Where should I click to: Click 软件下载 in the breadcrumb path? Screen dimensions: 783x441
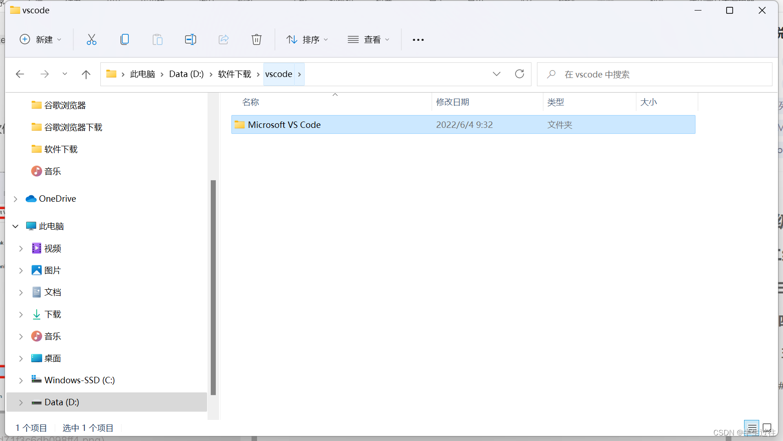coord(235,74)
